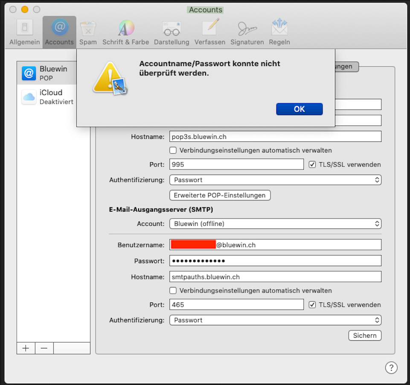Open the SMTP Authentifizierung dropdown

point(275,320)
